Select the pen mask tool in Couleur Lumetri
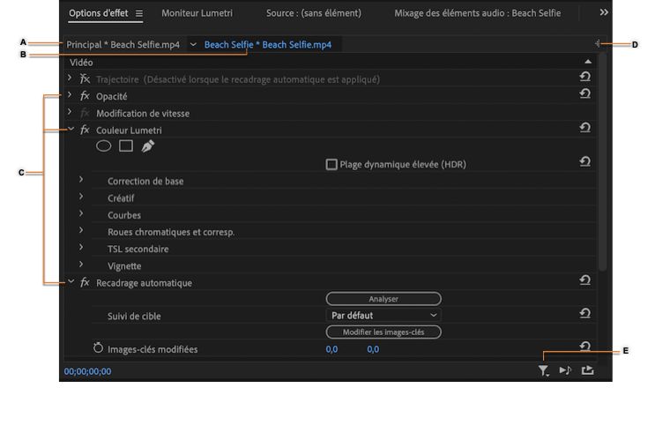 (x=148, y=146)
